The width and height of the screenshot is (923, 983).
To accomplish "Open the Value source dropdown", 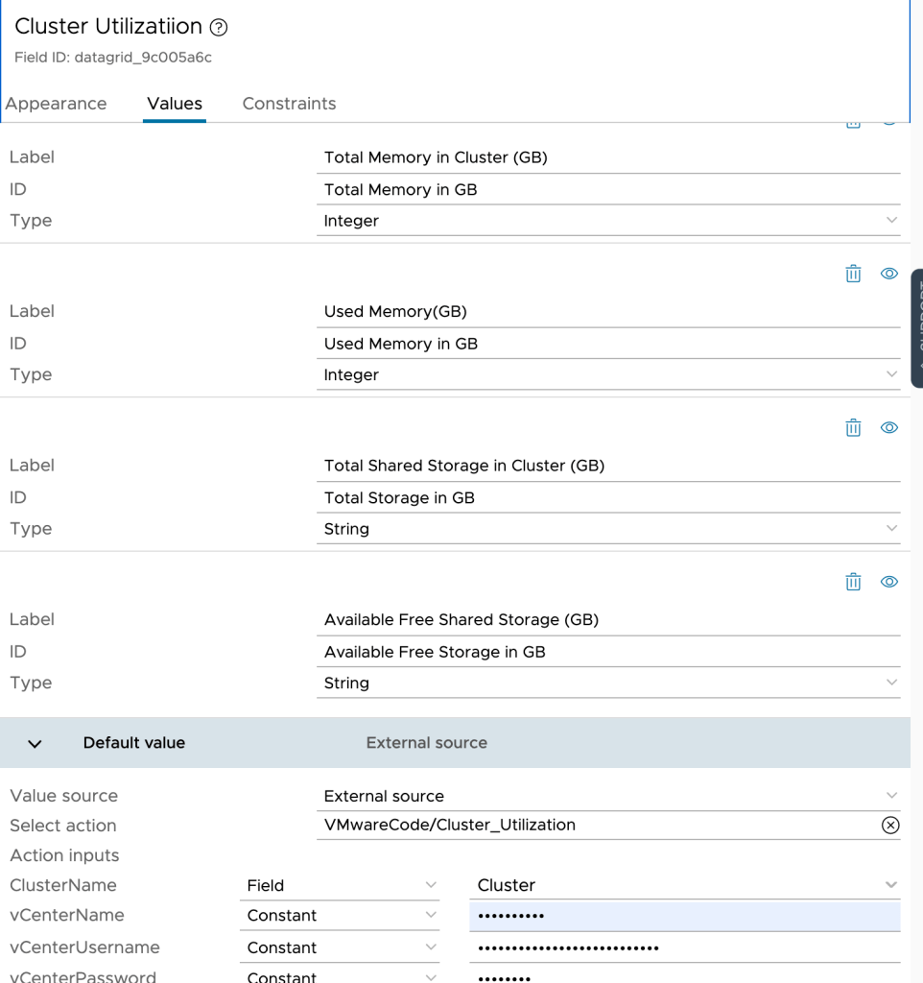I will (x=608, y=796).
